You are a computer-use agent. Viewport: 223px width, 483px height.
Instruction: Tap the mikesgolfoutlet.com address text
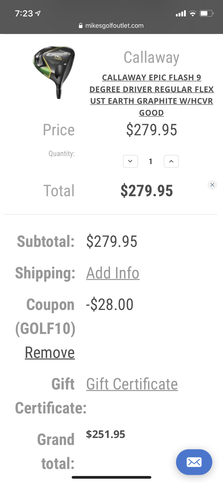point(114,26)
